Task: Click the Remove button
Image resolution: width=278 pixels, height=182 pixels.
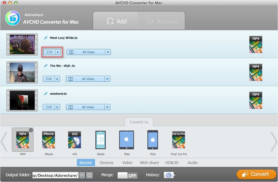Action: pos(162,21)
